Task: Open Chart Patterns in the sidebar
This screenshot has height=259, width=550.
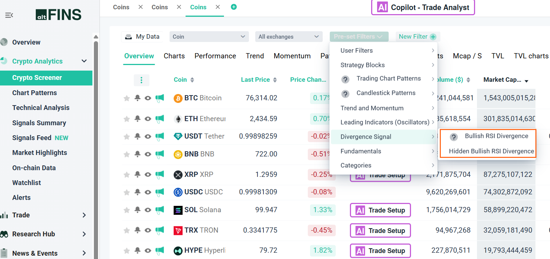Action: (x=35, y=93)
